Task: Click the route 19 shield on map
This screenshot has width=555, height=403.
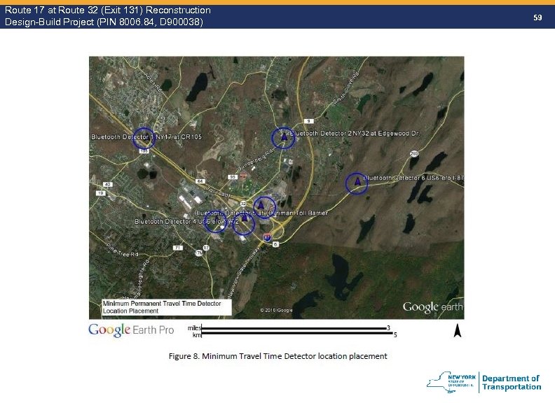Action: [x=100, y=193]
